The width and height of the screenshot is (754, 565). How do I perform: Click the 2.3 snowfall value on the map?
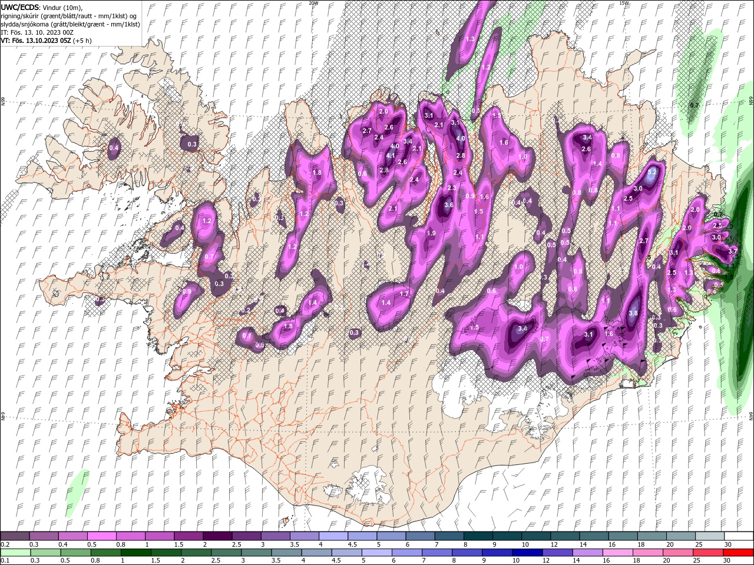tap(452, 188)
